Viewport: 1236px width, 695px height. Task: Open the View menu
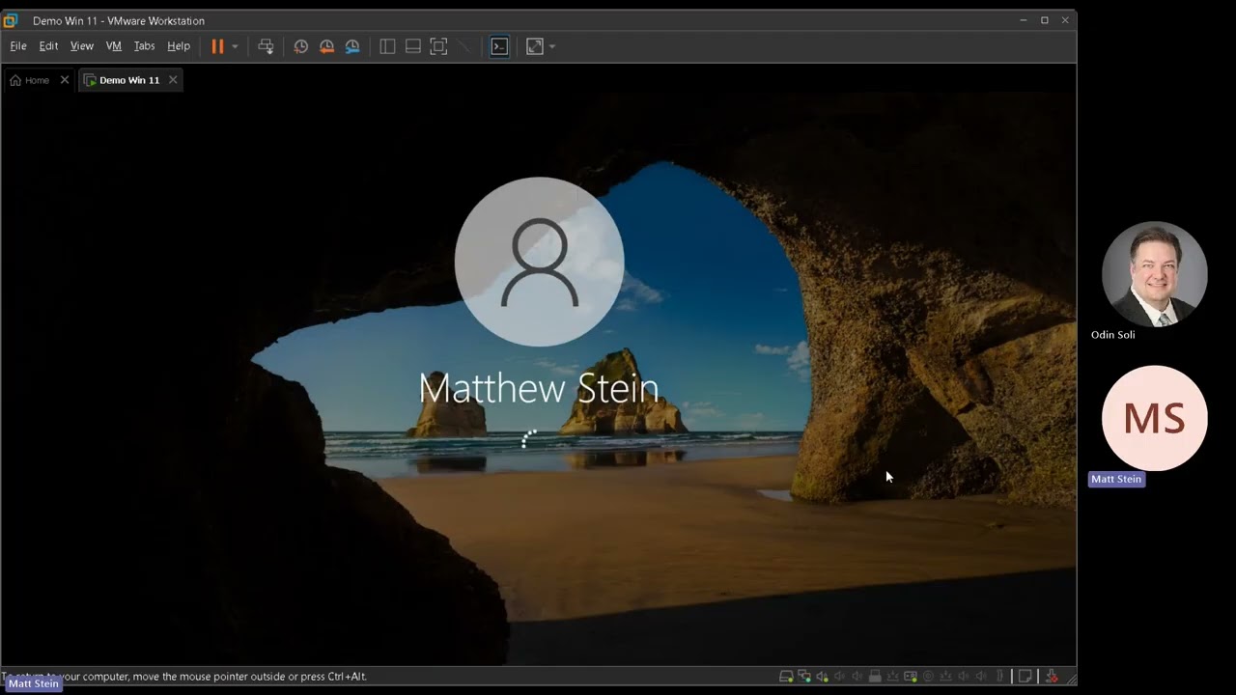click(x=82, y=46)
